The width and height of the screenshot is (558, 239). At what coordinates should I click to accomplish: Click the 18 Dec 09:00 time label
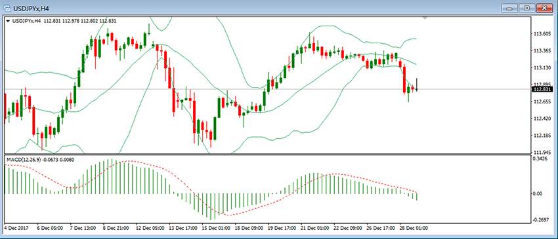(x=248, y=228)
